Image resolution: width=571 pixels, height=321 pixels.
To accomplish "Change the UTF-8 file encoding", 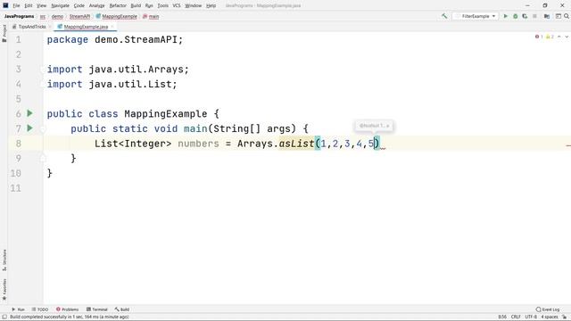I will point(531,317).
